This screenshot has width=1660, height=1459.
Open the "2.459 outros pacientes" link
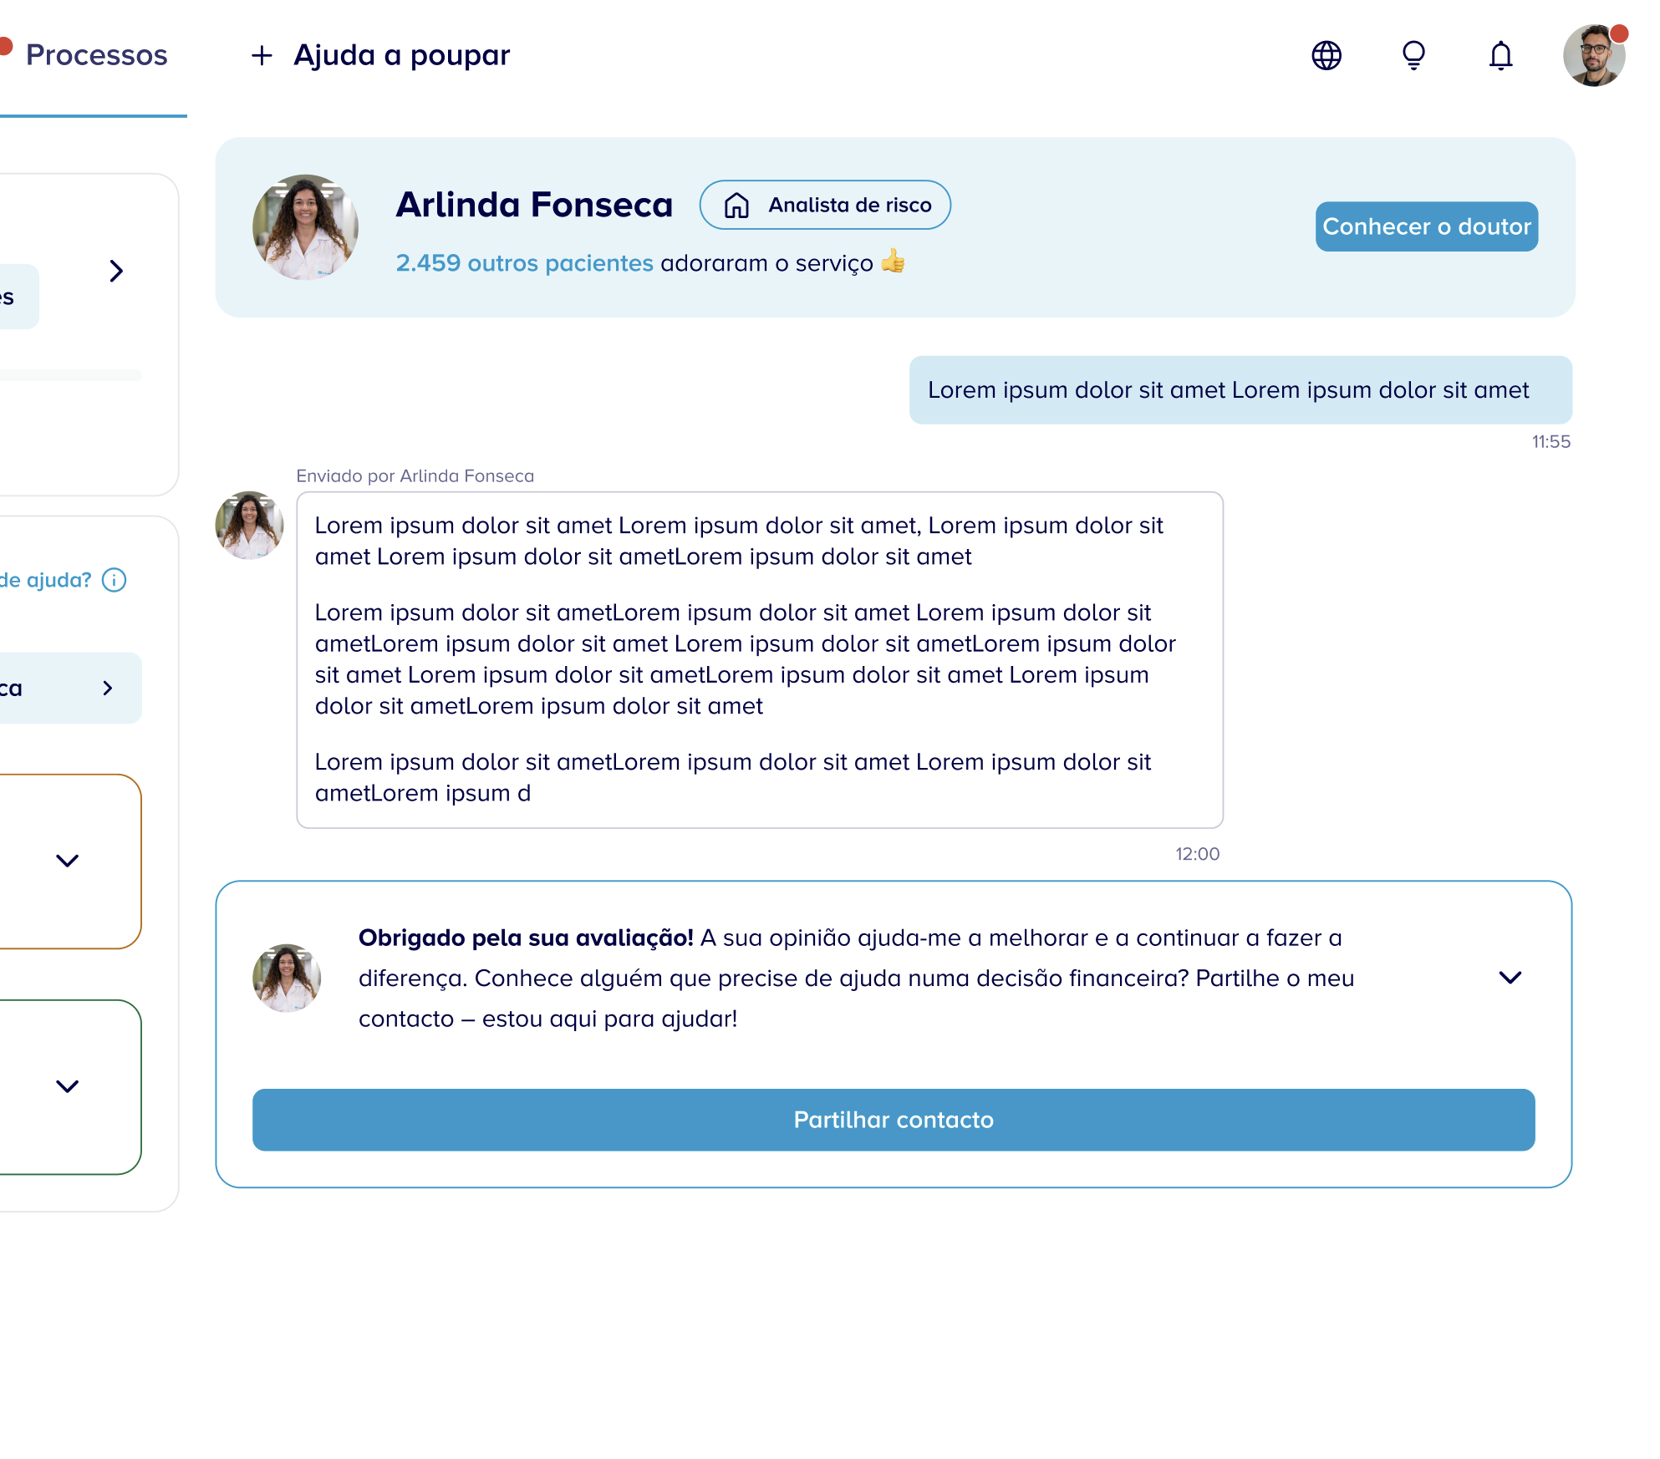click(x=523, y=262)
